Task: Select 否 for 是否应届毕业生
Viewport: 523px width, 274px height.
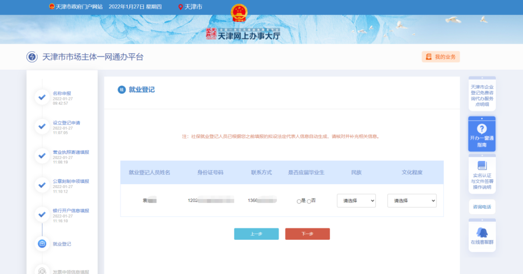Action: pyautogui.click(x=309, y=201)
